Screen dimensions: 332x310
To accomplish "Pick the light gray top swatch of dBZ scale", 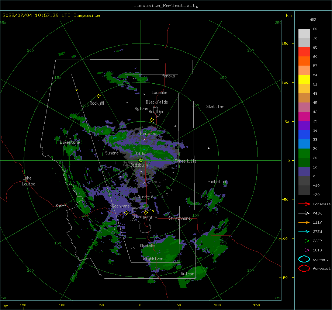I will click(304, 34).
